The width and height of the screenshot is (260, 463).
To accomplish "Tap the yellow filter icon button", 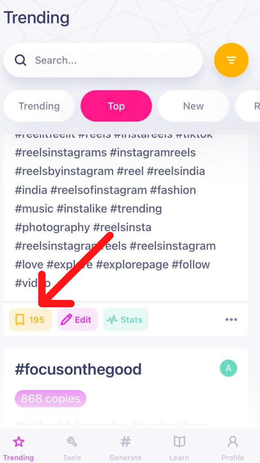I will [x=231, y=60].
